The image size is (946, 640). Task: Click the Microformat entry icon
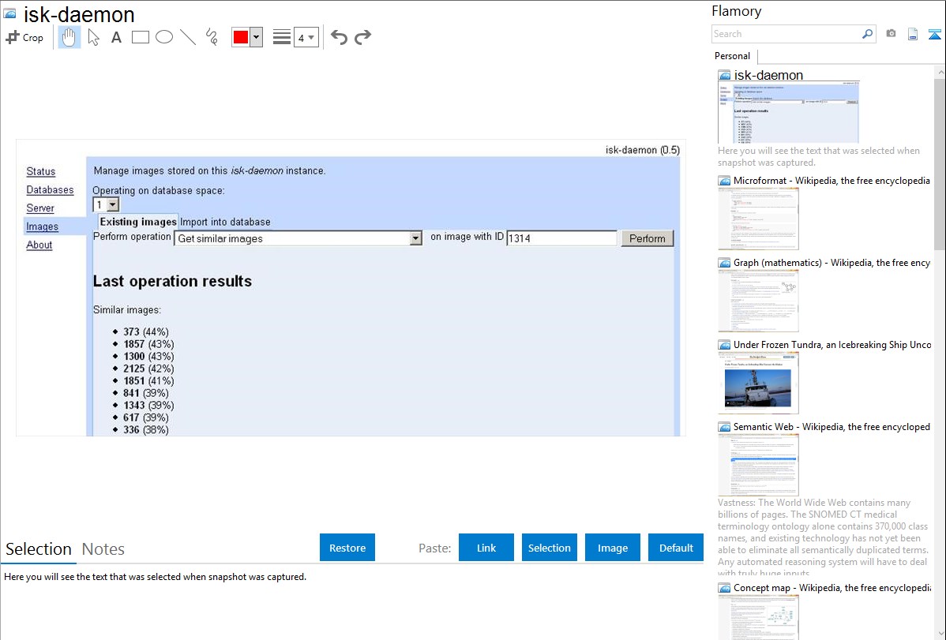tap(724, 181)
